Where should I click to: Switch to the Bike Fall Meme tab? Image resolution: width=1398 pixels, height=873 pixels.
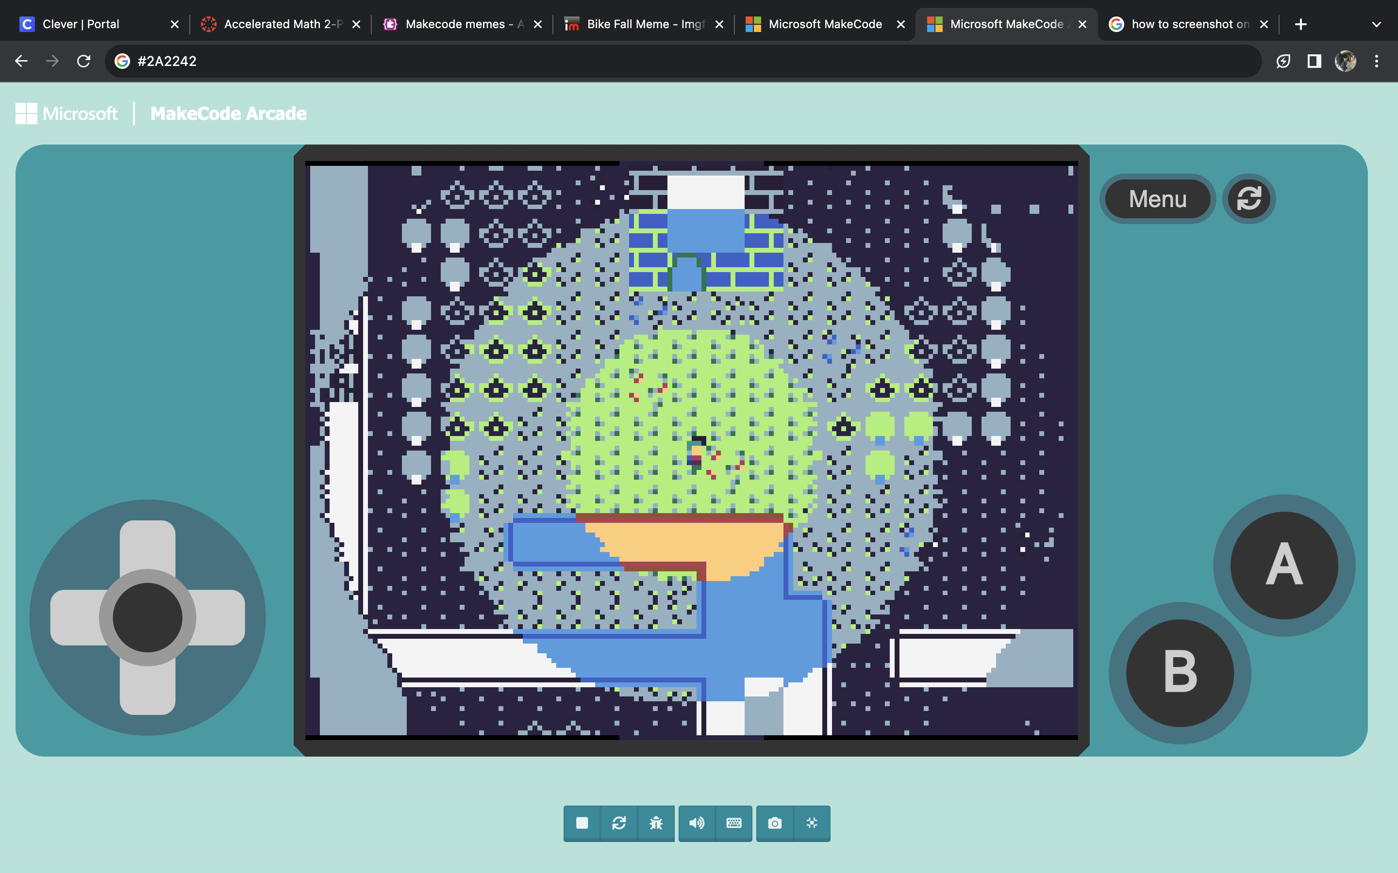645,24
